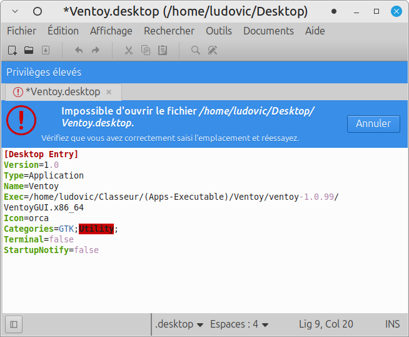Click the Name=Ventoy line
409x337 pixels.
[x=31, y=186]
